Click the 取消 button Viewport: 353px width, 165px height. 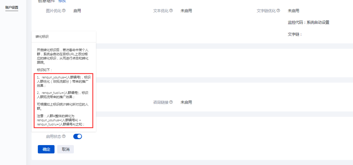(x=65, y=149)
